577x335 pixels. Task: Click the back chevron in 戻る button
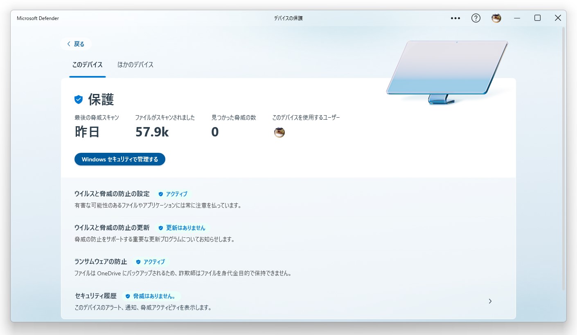point(68,44)
